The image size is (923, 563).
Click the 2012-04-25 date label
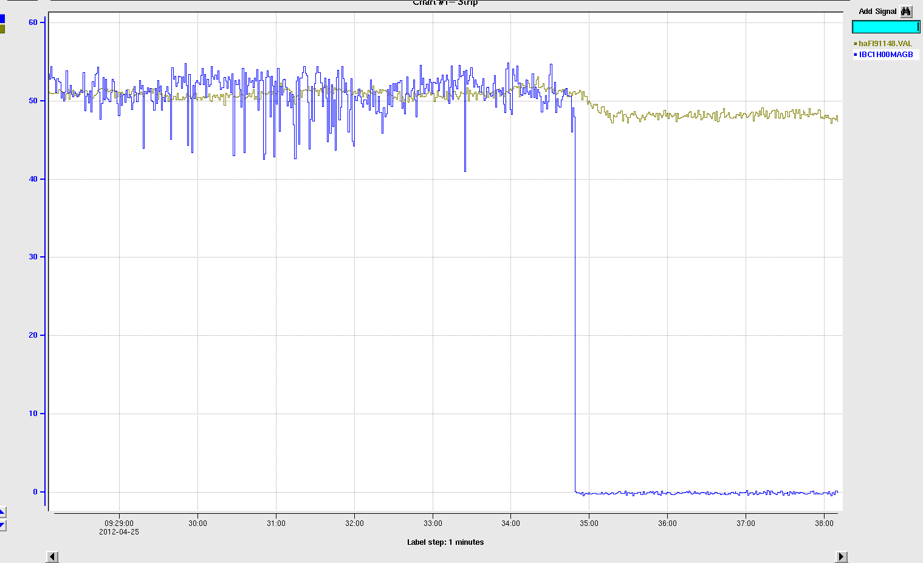(119, 532)
